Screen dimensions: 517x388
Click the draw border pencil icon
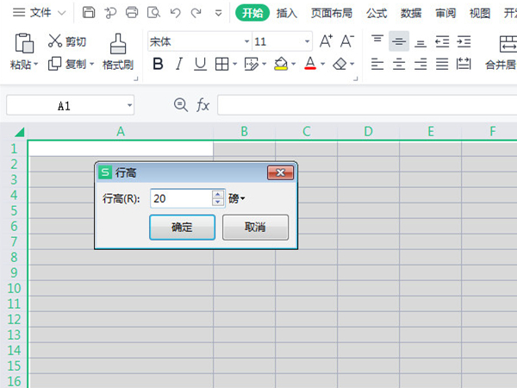pyautogui.click(x=252, y=64)
